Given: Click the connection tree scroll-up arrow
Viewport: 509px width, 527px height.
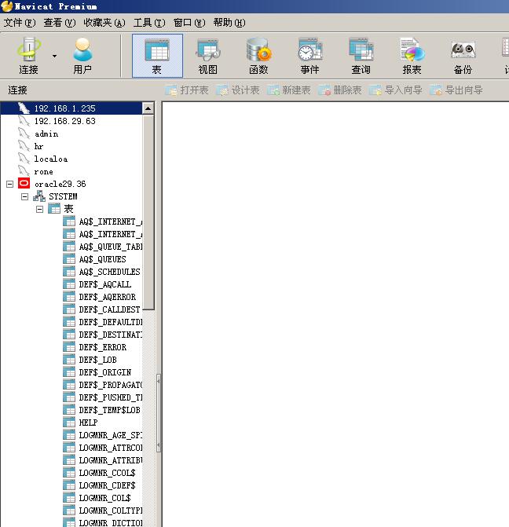Looking at the screenshot, I should (x=148, y=108).
